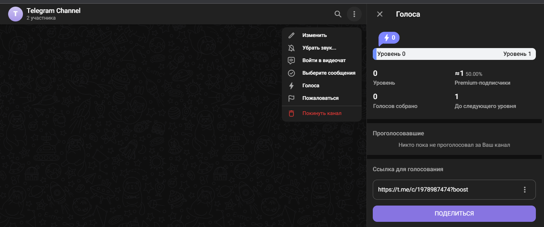Click the lightning bolt icon beside Голоса
The width and height of the screenshot is (544, 227).
pyautogui.click(x=291, y=86)
